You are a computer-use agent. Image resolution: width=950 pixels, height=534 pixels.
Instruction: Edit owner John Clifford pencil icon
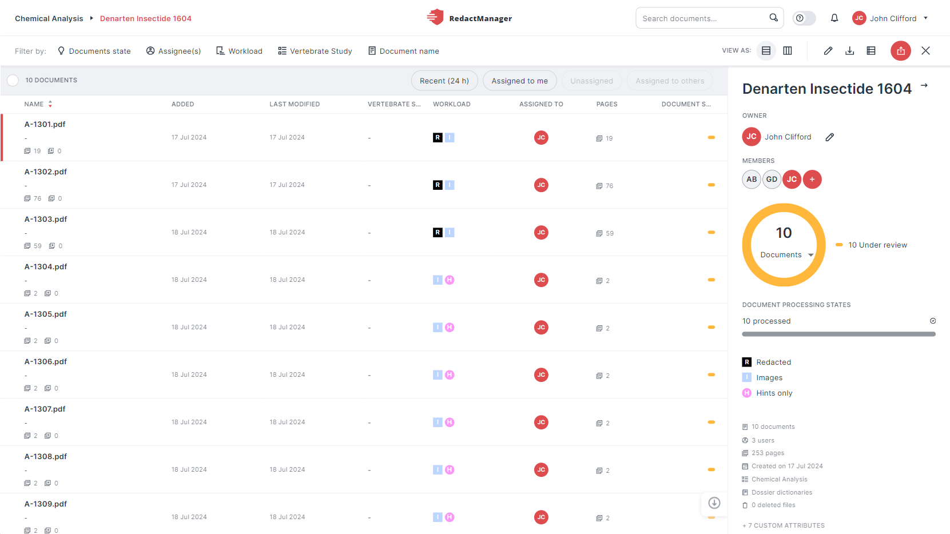[x=830, y=137]
